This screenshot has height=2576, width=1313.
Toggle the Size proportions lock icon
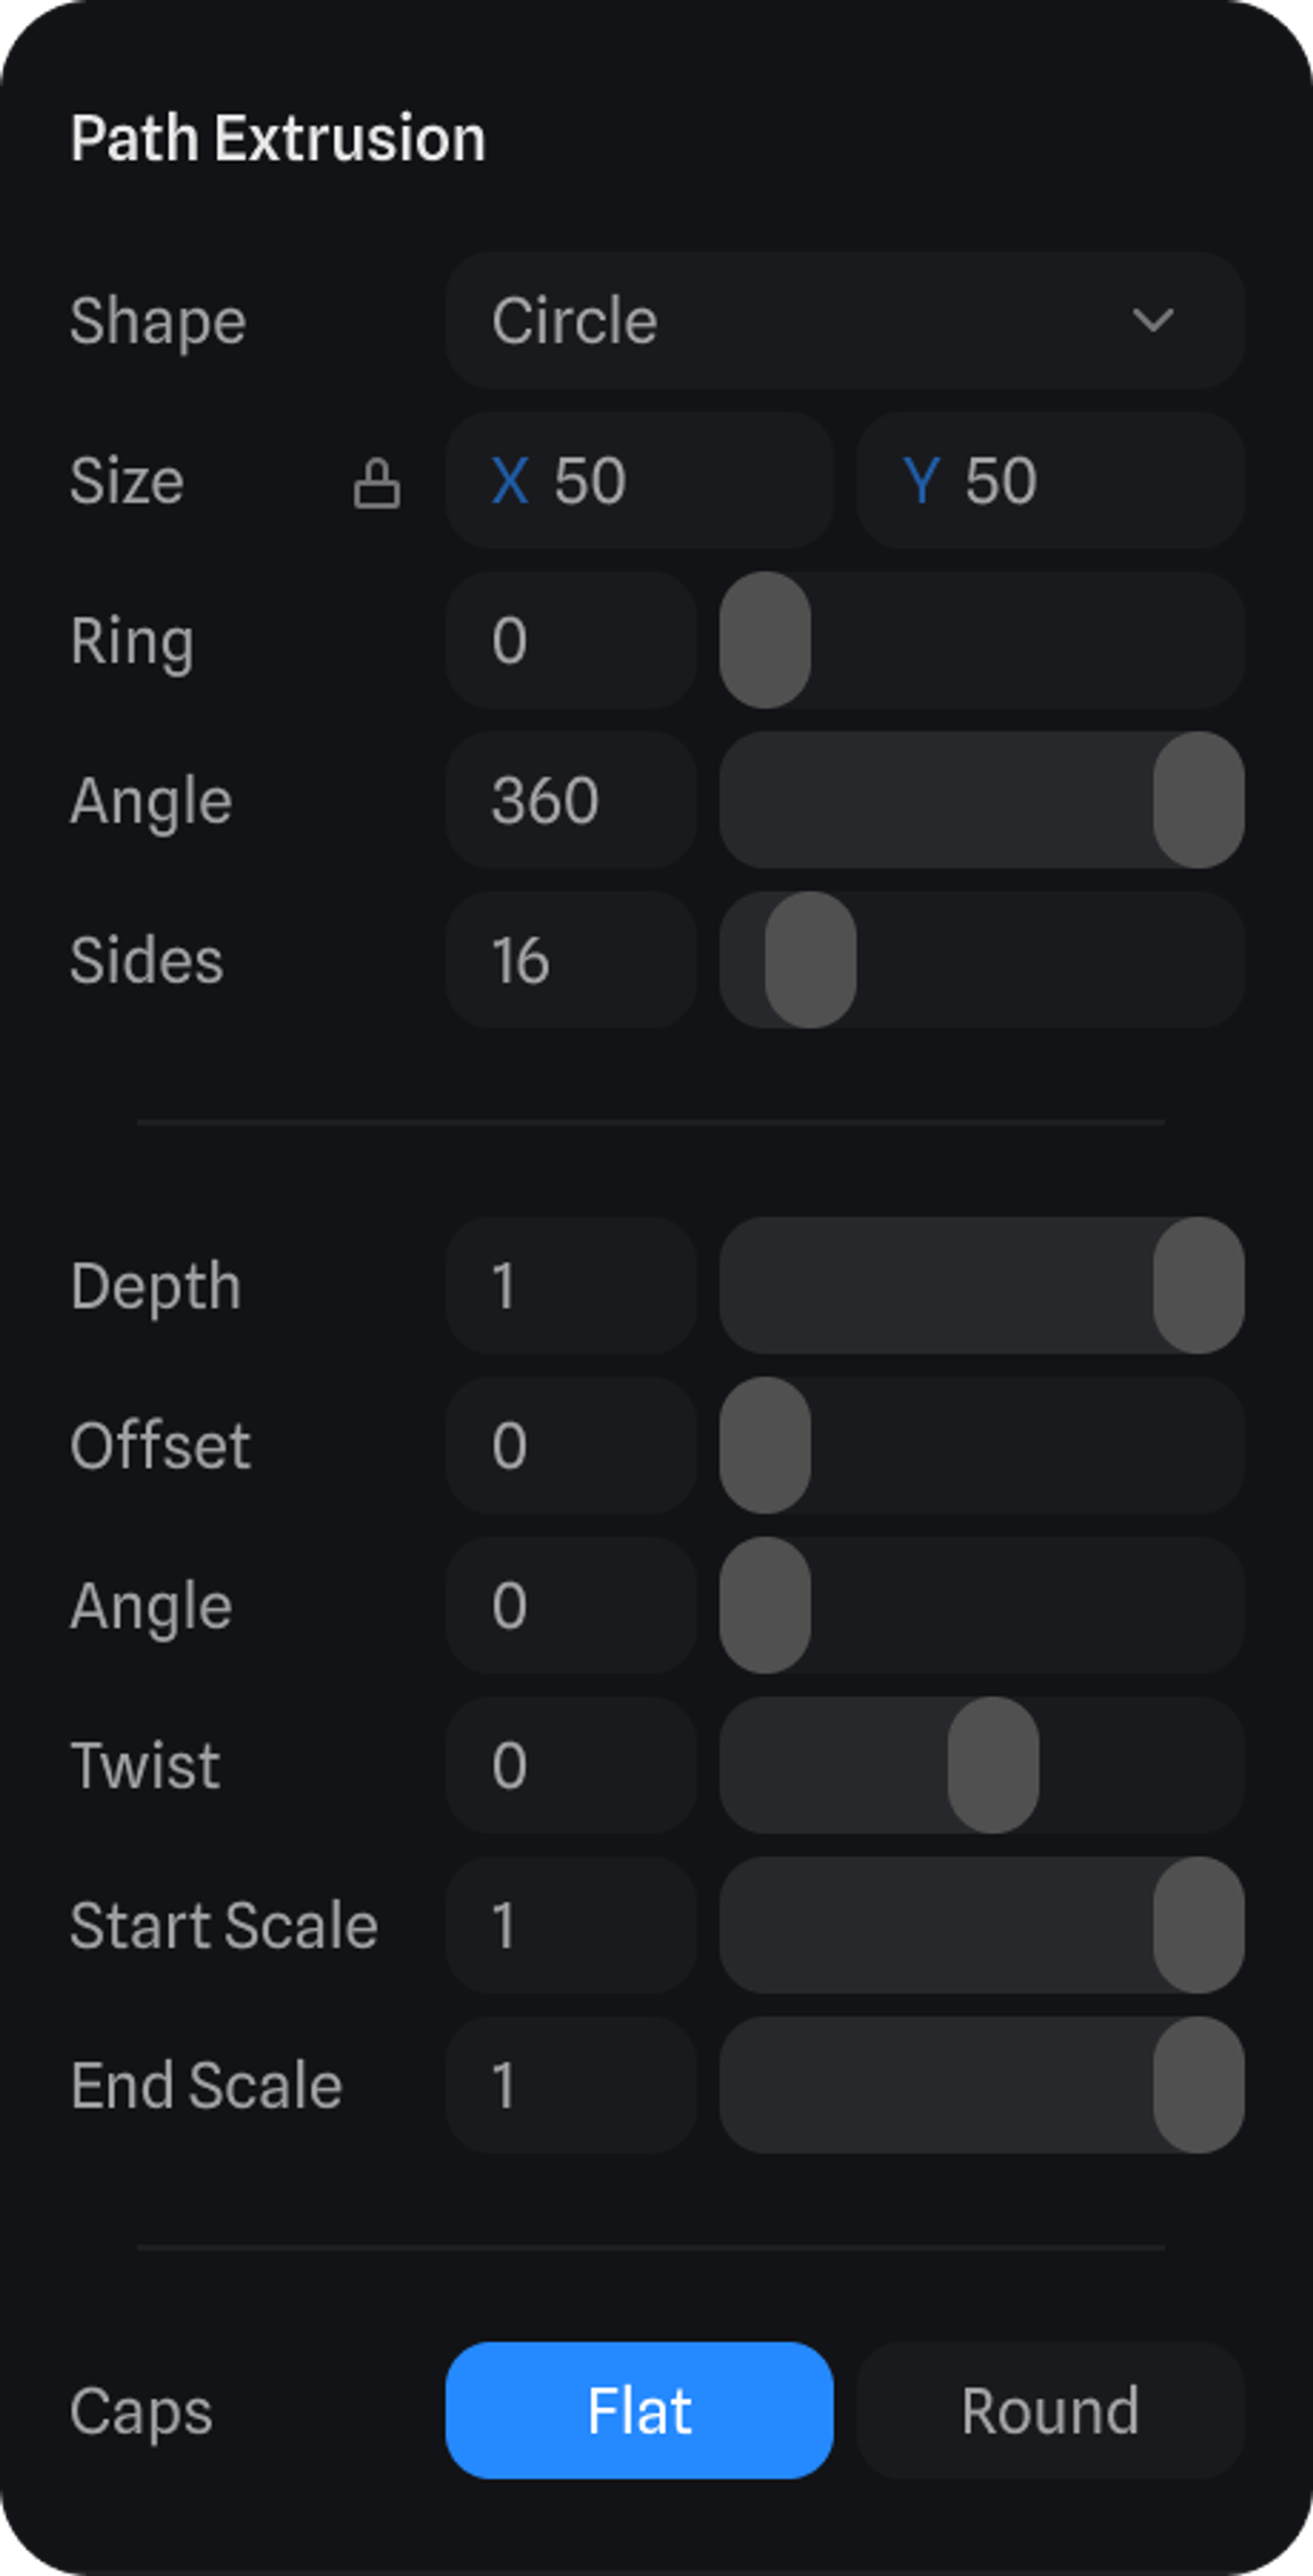[377, 483]
